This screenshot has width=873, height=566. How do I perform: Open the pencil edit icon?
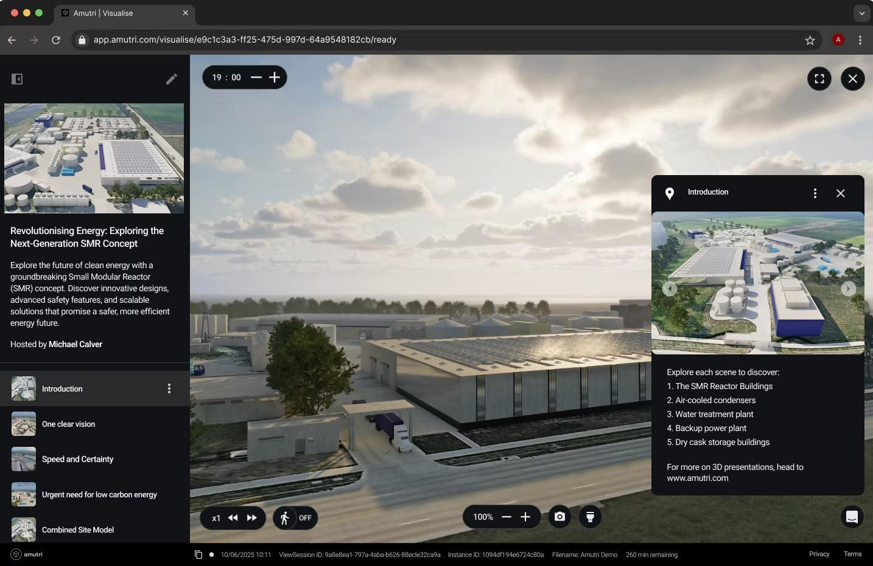click(172, 79)
